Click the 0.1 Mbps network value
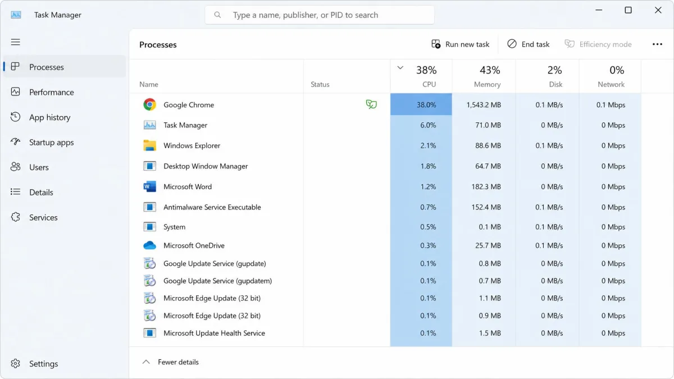Viewport: 674px width, 379px height. tap(611, 105)
